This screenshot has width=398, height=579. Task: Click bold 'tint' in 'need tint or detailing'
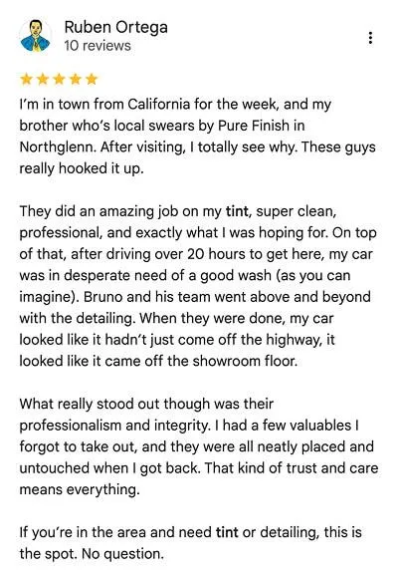pyautogui.click(x=227, y=532)
